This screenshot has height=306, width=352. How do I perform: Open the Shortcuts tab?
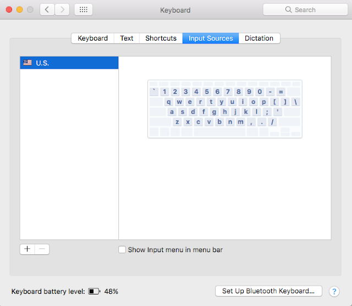161,38
